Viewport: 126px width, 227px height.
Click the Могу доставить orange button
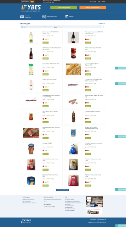(93, 8)
